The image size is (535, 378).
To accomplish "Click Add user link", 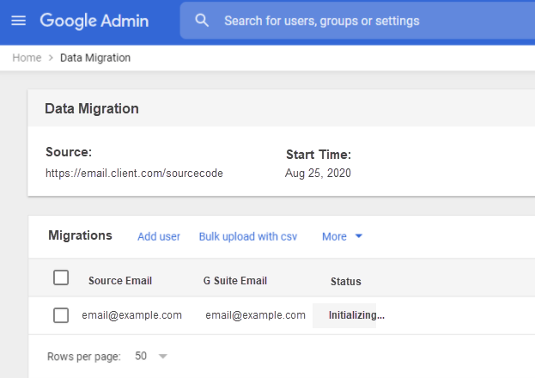I will (x=159, y=236).
